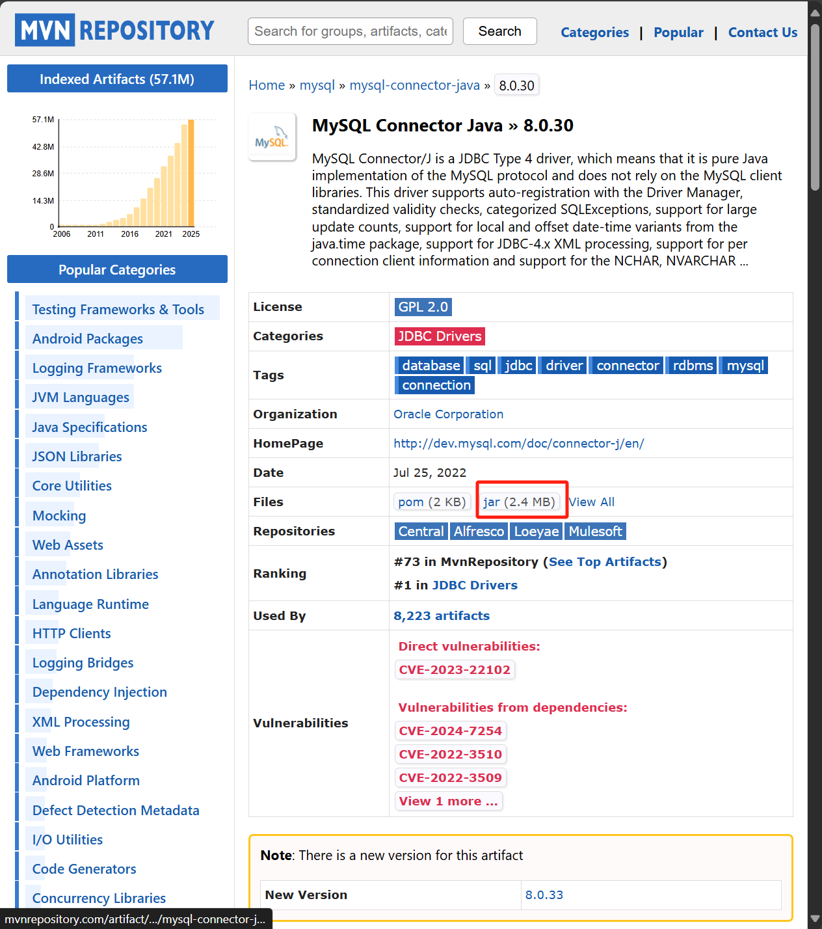Open Dependency Injection category

(99, 692)
